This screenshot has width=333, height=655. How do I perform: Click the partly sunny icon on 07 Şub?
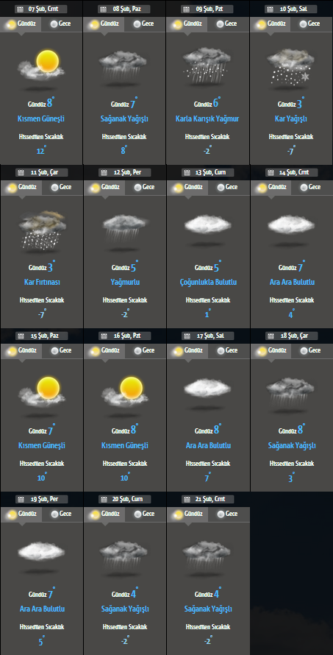point(41,65)
